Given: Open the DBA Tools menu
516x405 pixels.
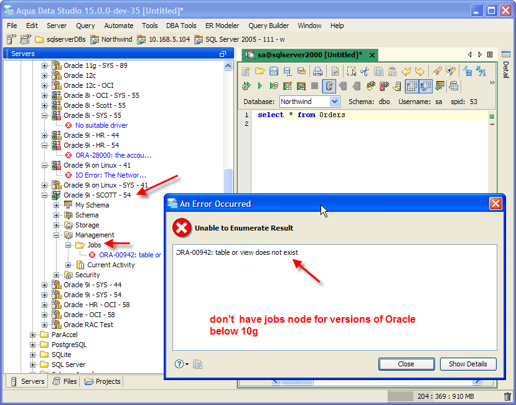Looking at the screenshot, I should click(181, 26).
